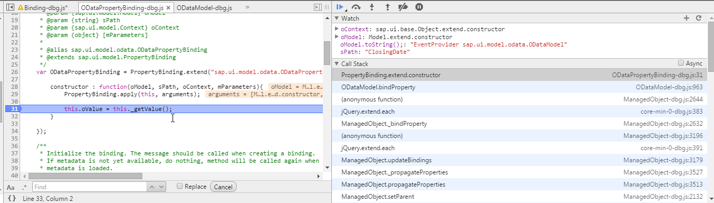Viewport: 714px width, 203px height.
Task: Select ManagedObject._bindProperty stack frame
Action: tap(520, 124)
